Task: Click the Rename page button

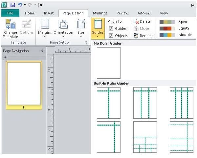Action: pyautogui.click(x=143, y=36)
